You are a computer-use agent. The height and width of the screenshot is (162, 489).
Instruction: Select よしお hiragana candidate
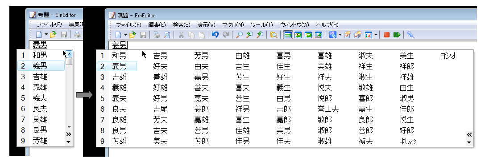coord(408,141)
